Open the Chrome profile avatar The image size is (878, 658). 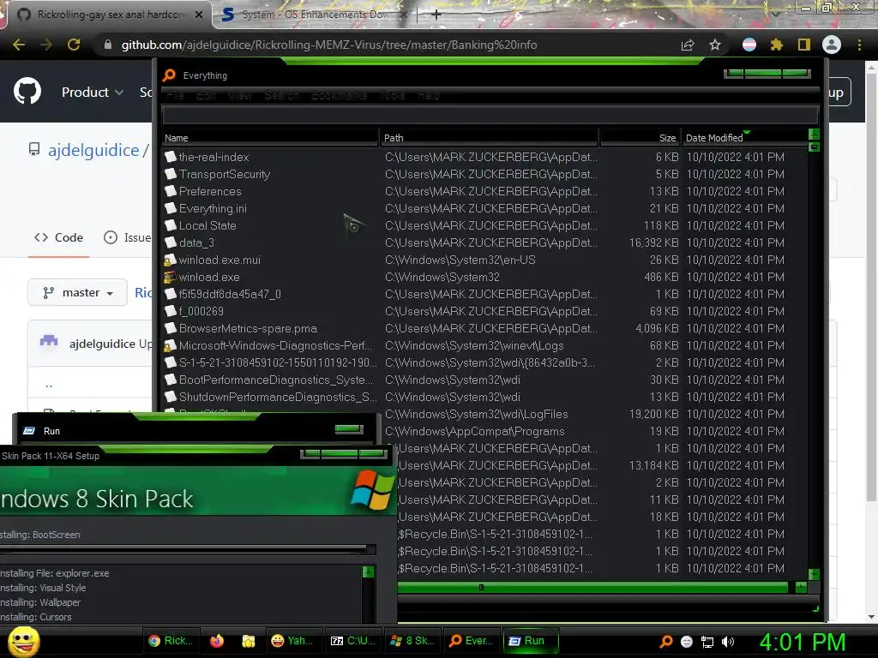coord(832,45)
